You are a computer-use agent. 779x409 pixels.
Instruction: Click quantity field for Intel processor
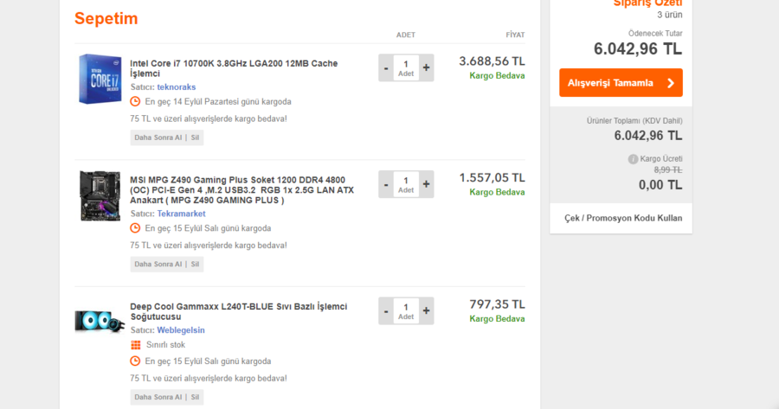pos(406,67)
